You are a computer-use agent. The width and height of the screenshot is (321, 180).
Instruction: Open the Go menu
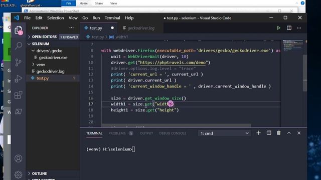tap(85, 18)
